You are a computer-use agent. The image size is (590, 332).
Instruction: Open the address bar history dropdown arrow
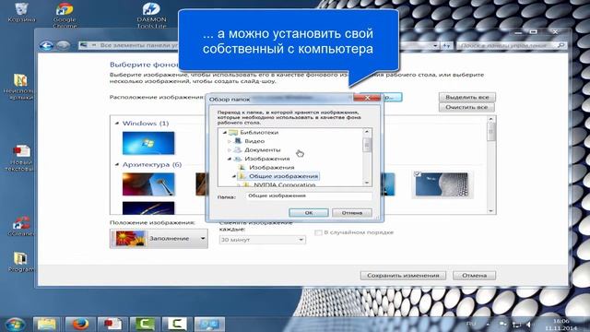435,45
